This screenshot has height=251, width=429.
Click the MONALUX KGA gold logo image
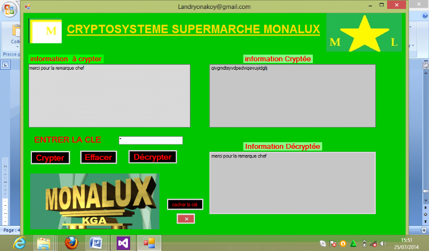pos(94,201)
